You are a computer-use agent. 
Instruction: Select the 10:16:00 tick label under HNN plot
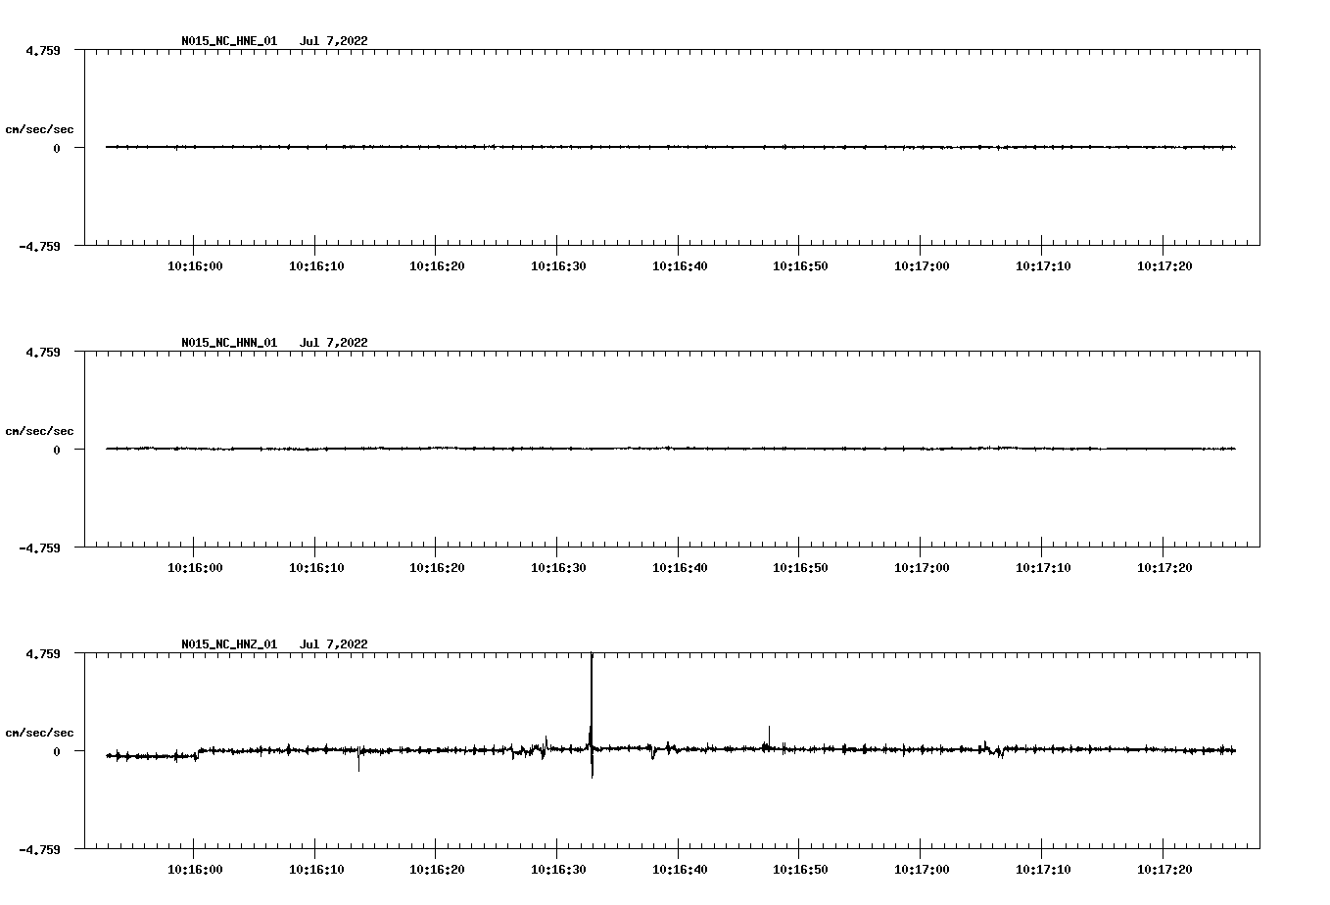(194, 568)
